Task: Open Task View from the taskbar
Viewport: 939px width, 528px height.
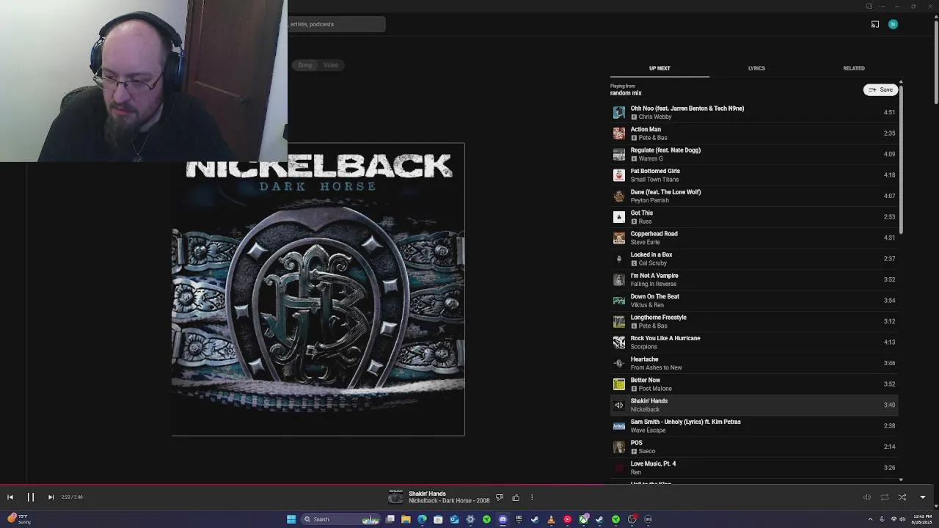Action: coord(390,519)
